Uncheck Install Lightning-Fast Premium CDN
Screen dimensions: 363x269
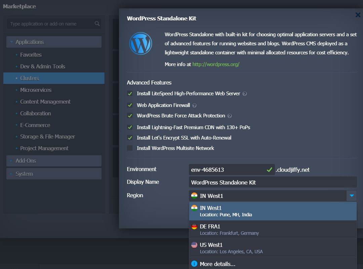point(130,127)
